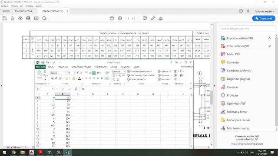Apply bold N formatting in Excel

52,78
